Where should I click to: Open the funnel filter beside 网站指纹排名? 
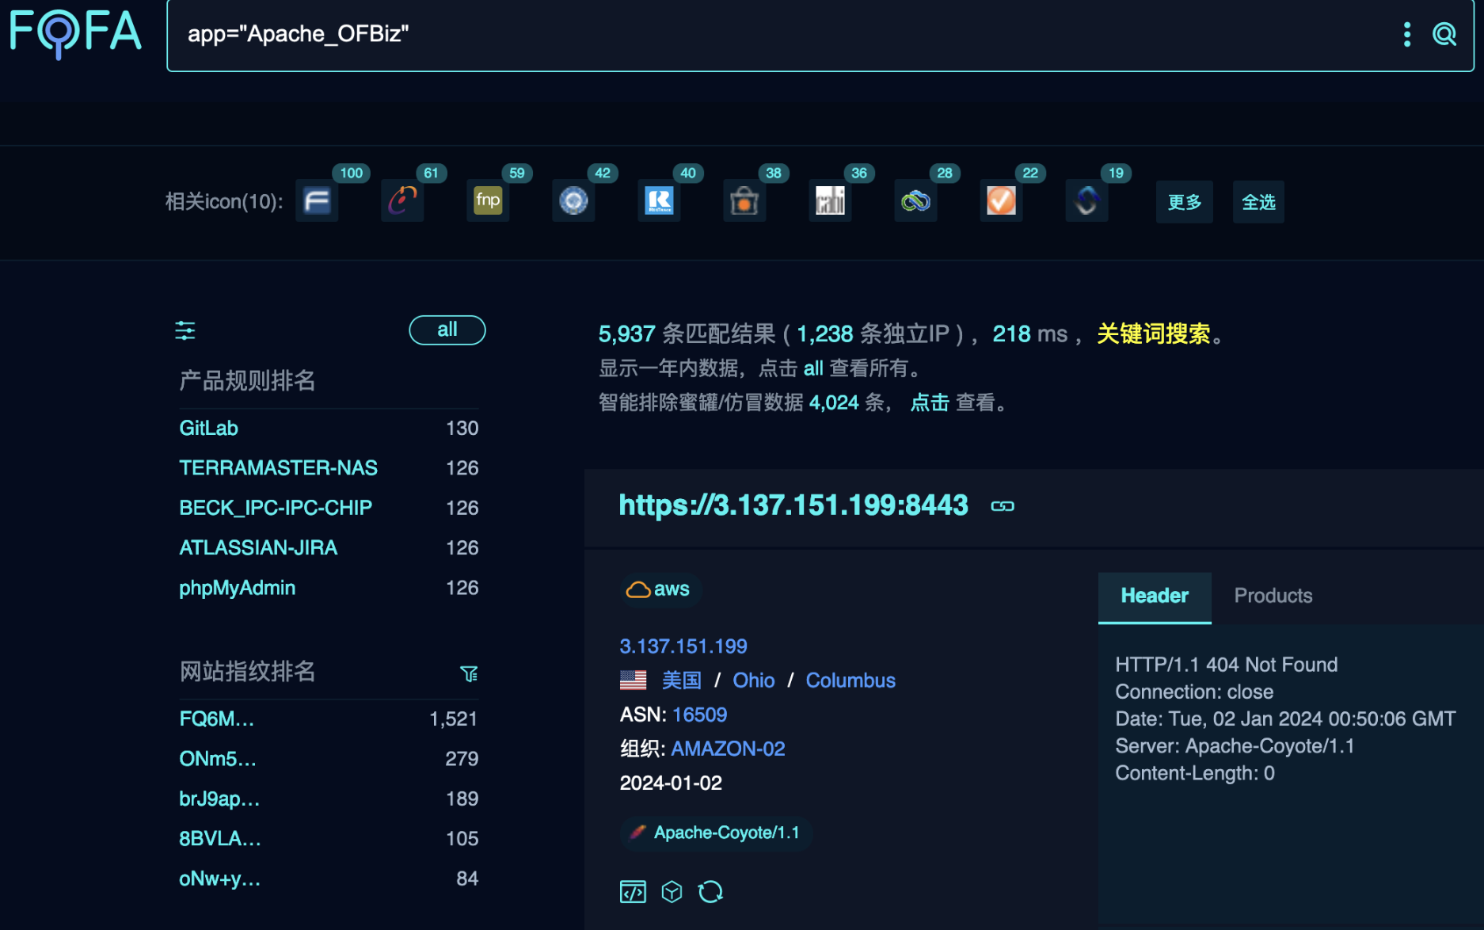[x=470, y=673]
